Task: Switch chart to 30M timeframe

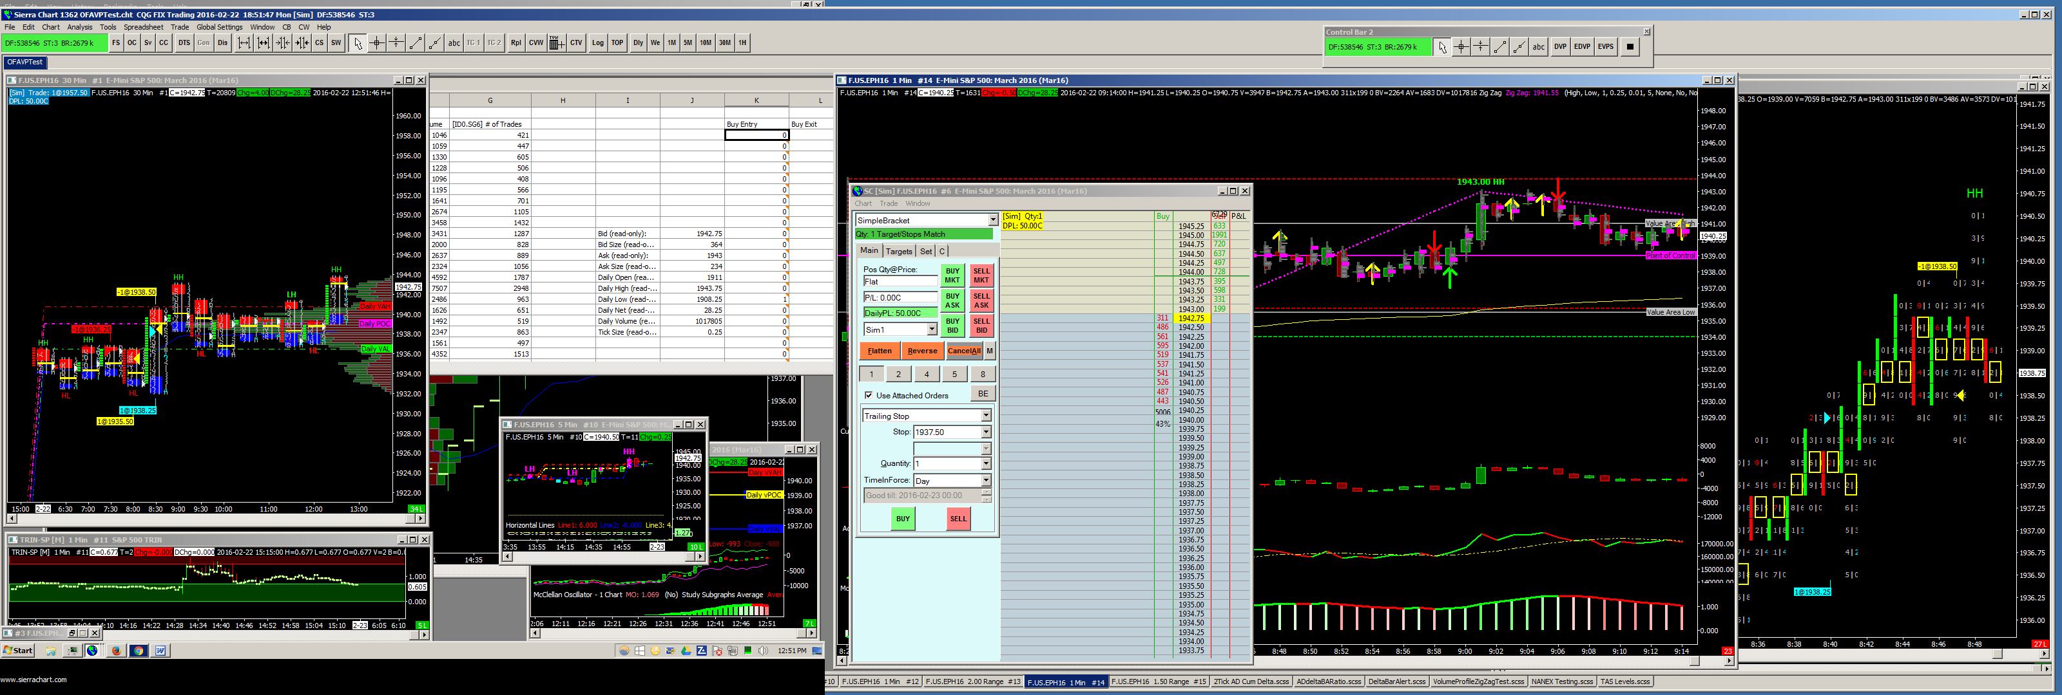Action: click(x=724, y=43)
